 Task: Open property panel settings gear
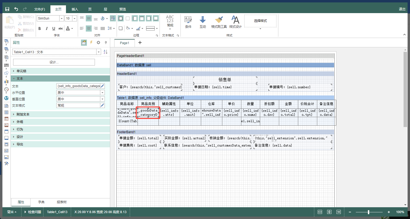pyautogui.click(x=98, y=43)
